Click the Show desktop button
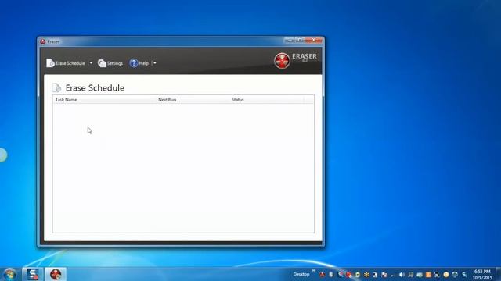 [498, 274]
